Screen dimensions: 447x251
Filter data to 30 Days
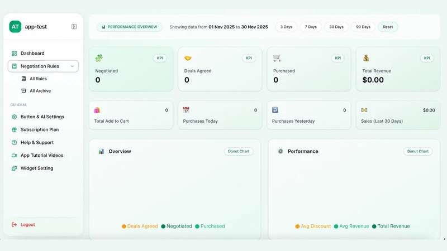tap(336, 27)
